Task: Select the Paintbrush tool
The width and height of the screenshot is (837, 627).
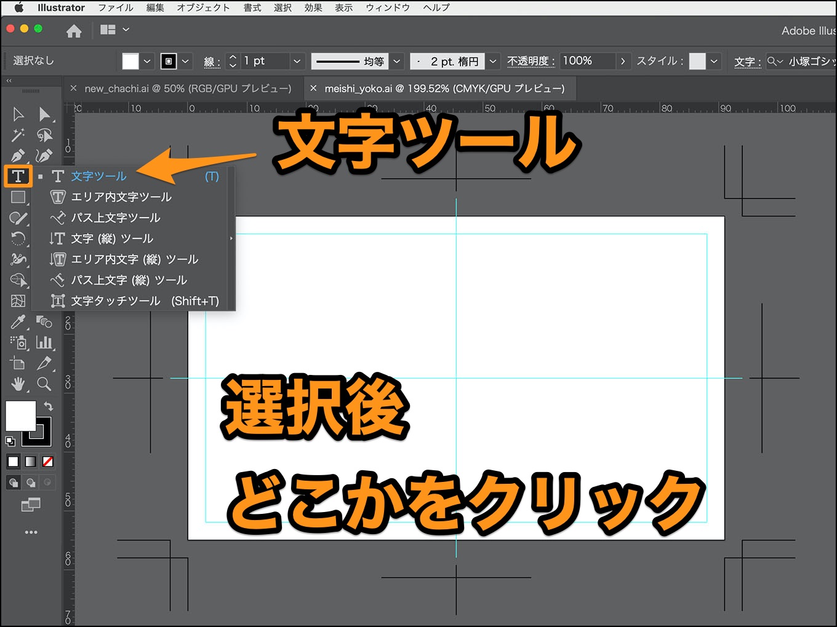Action: point(18,218)
